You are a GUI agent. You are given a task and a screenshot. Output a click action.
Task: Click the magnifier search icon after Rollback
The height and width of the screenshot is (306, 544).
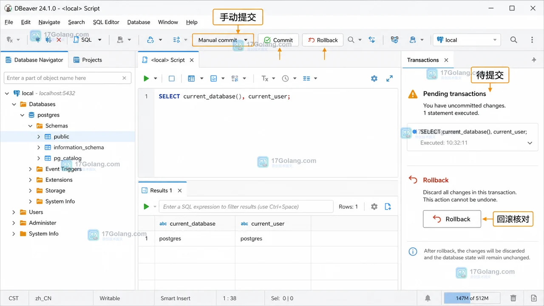click(351, 40)
